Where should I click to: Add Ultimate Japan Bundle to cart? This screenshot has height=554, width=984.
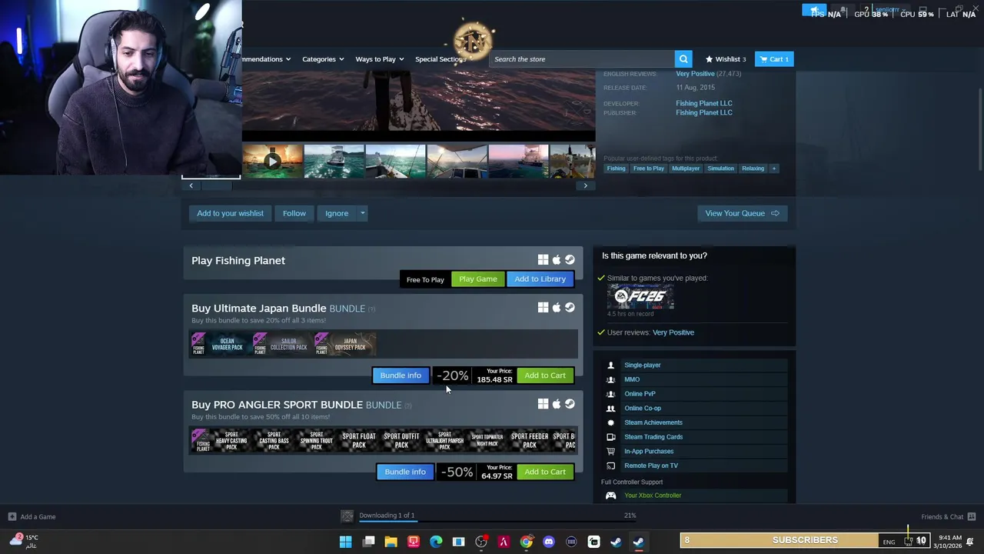pos(545,375)
